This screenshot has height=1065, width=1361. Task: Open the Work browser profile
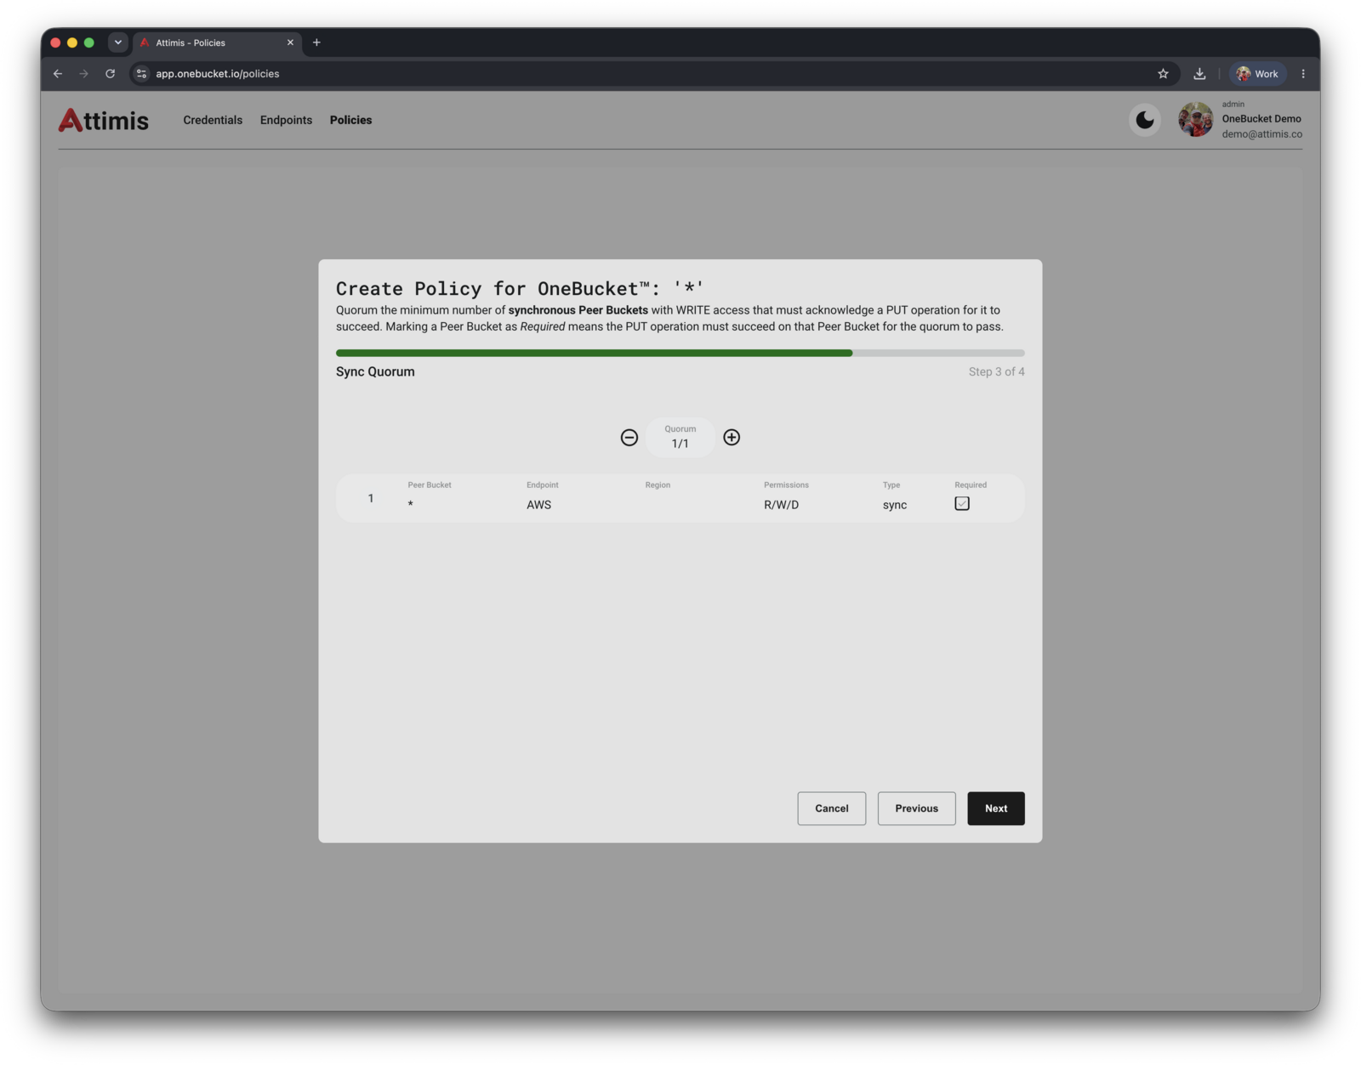pyautogui.click(x=1257, y=74)
